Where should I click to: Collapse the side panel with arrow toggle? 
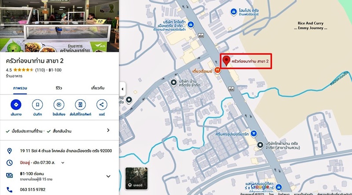(122, 89)
